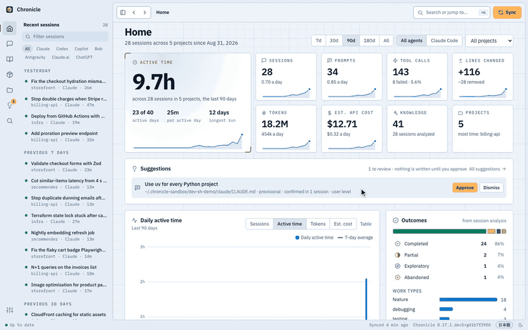Click the Suggestions lightbulb icon
The image size is (528, 330).
pos(135,168)
